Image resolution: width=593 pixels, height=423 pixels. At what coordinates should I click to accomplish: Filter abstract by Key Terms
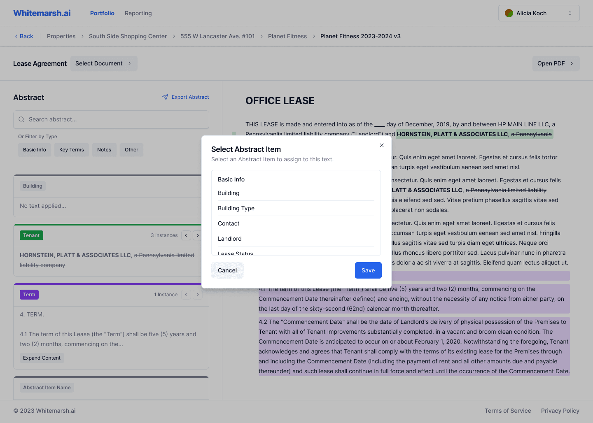(72, 150)
